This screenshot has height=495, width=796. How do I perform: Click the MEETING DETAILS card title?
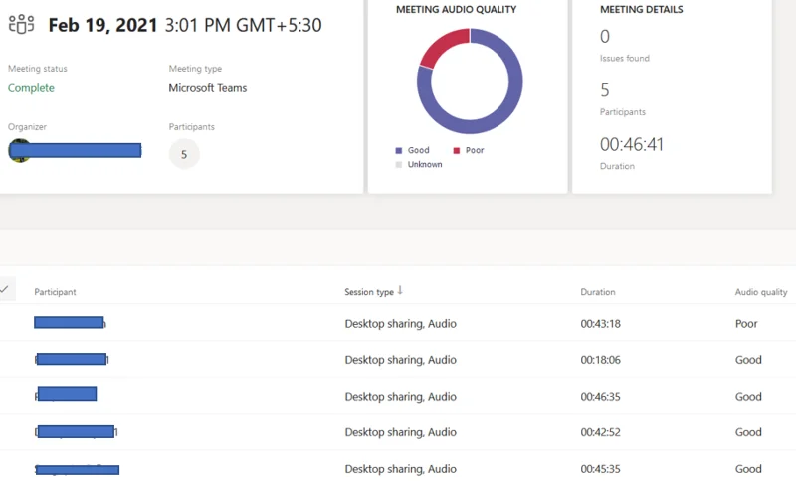pos(641,9)
